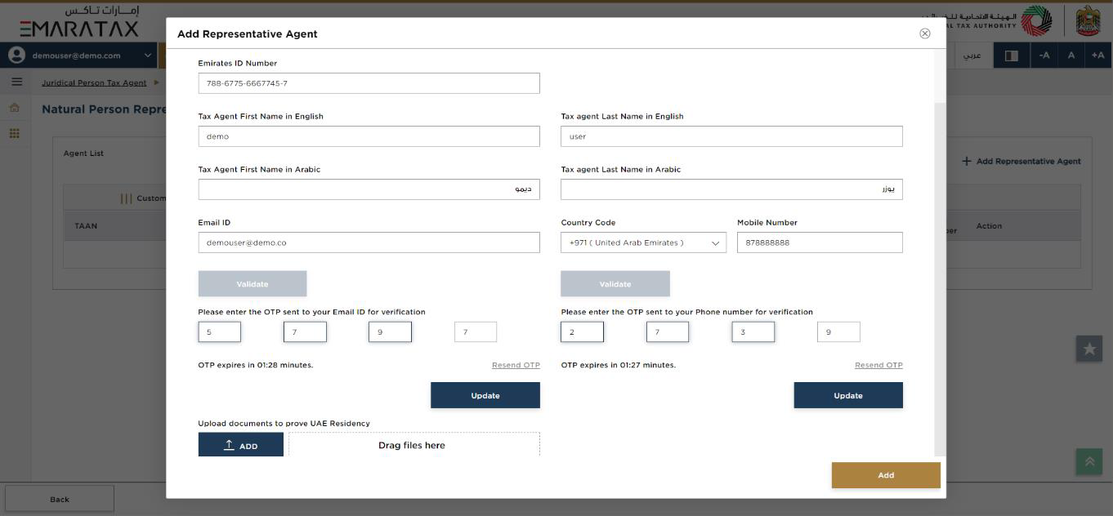Screen dimensions: 1113x516
Task: Expand the demouser@demo.com account dropdown
Action: click(148, 56)
